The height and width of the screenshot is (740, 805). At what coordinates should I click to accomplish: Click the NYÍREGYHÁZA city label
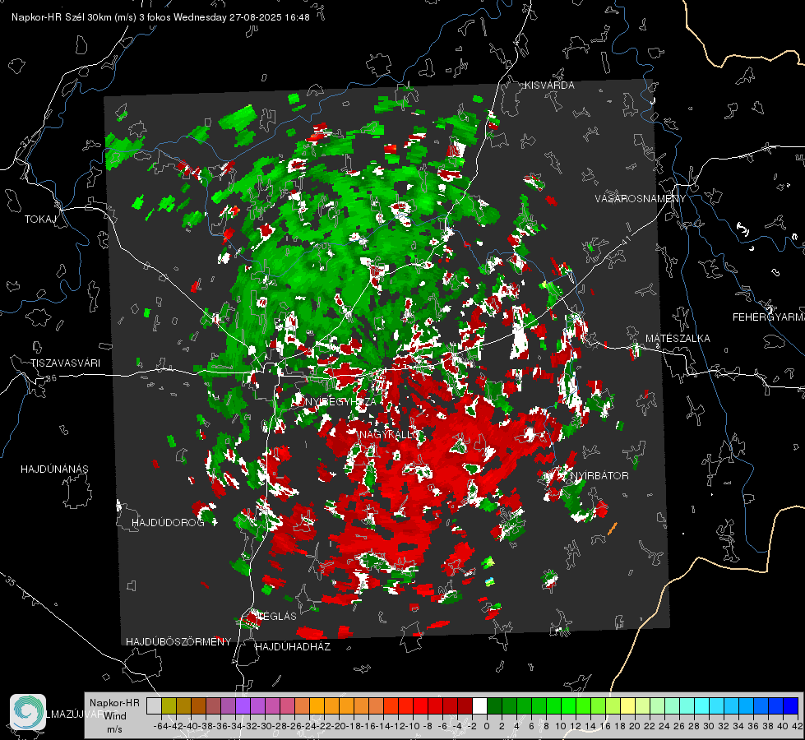click(x=340, y=401)
